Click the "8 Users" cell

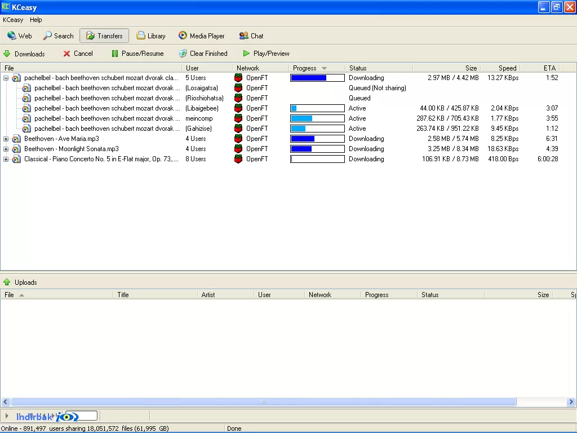click(196, 159)
